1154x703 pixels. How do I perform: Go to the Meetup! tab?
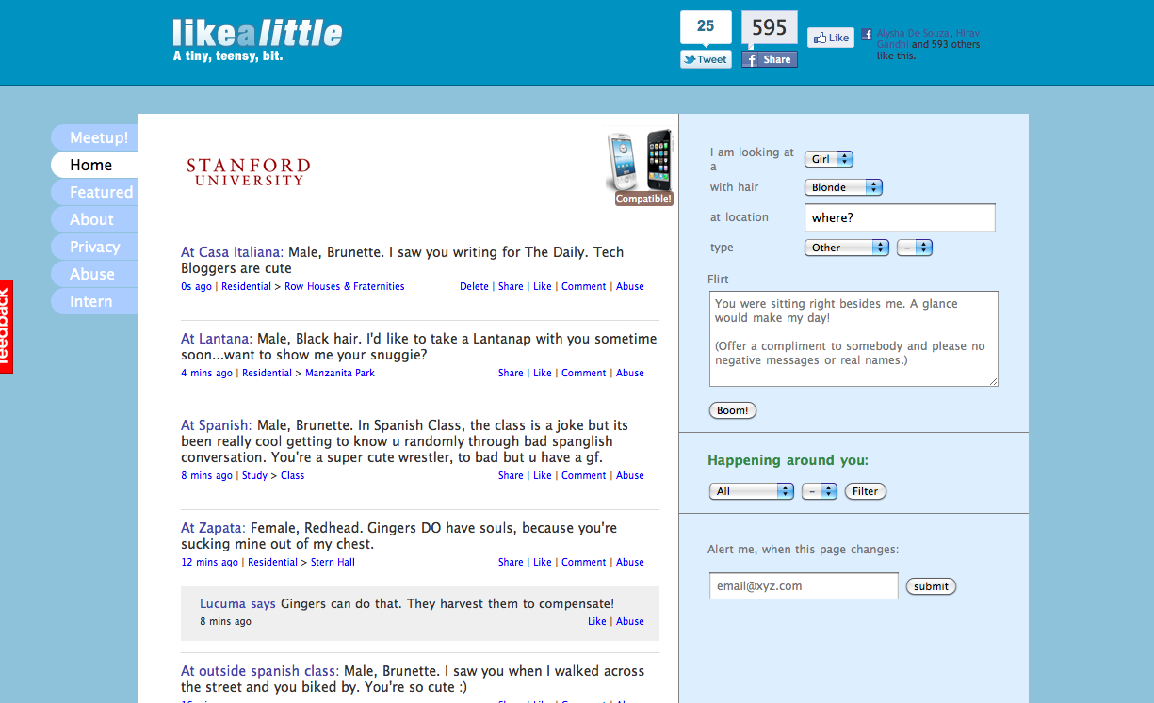pyautogui.click(x=95, y=137)
